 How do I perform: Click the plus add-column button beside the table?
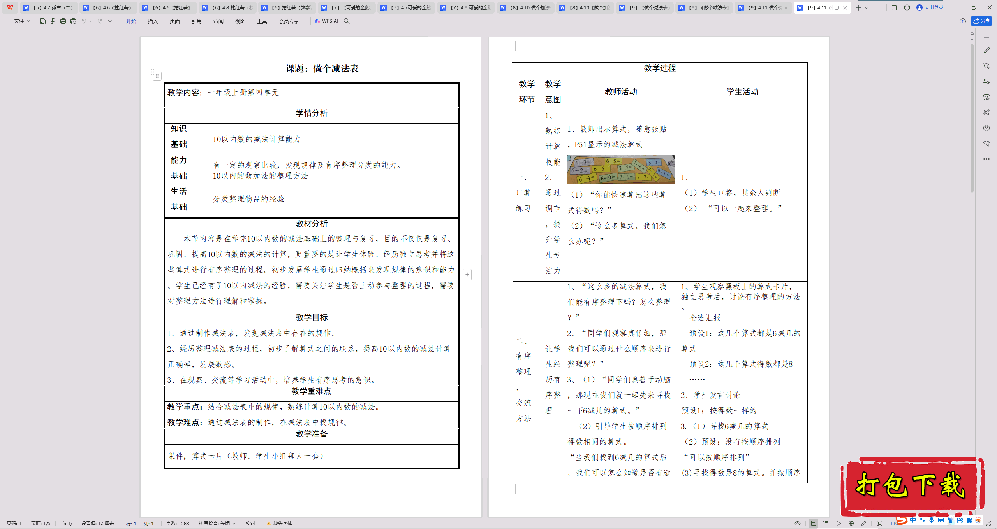click(x=467, y=275)
